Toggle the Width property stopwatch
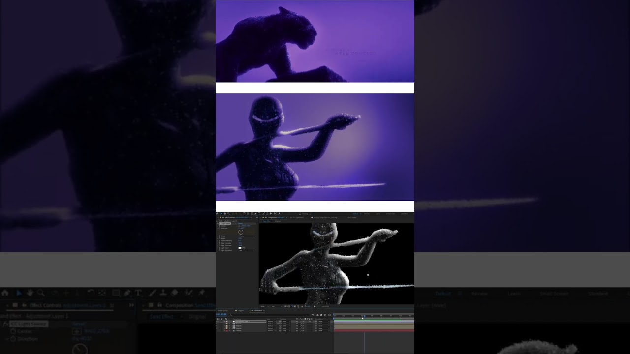Viewport: 630px width, 354px height. [220, 238]
